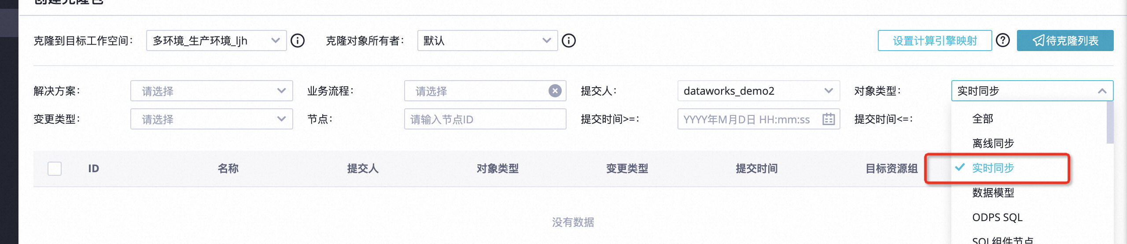1127x244 pixels.
Task: Open 克隆对象所有者 dropdown showing 默认
Action: (488, 41)
